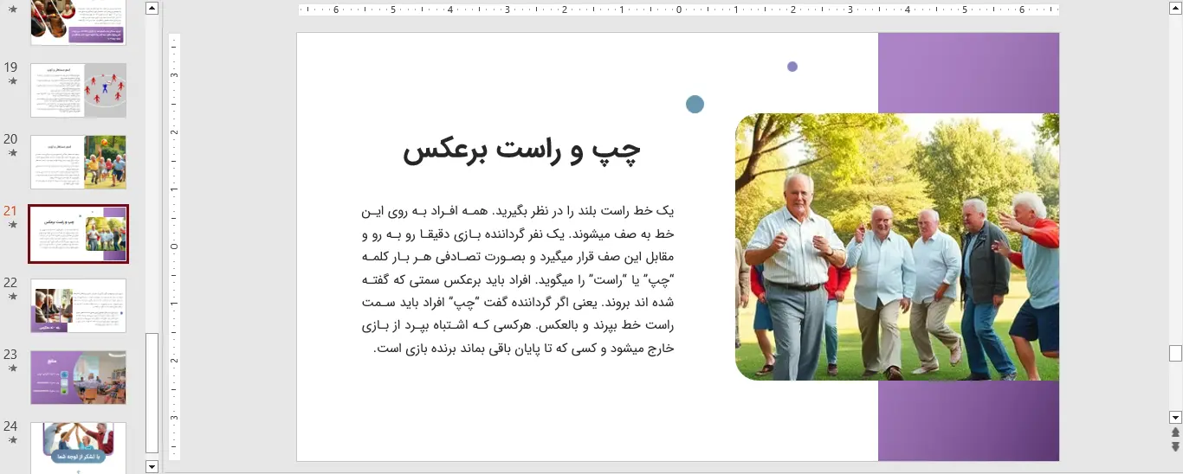Click the animation star icon beside slide 23

tap(12, 368)
